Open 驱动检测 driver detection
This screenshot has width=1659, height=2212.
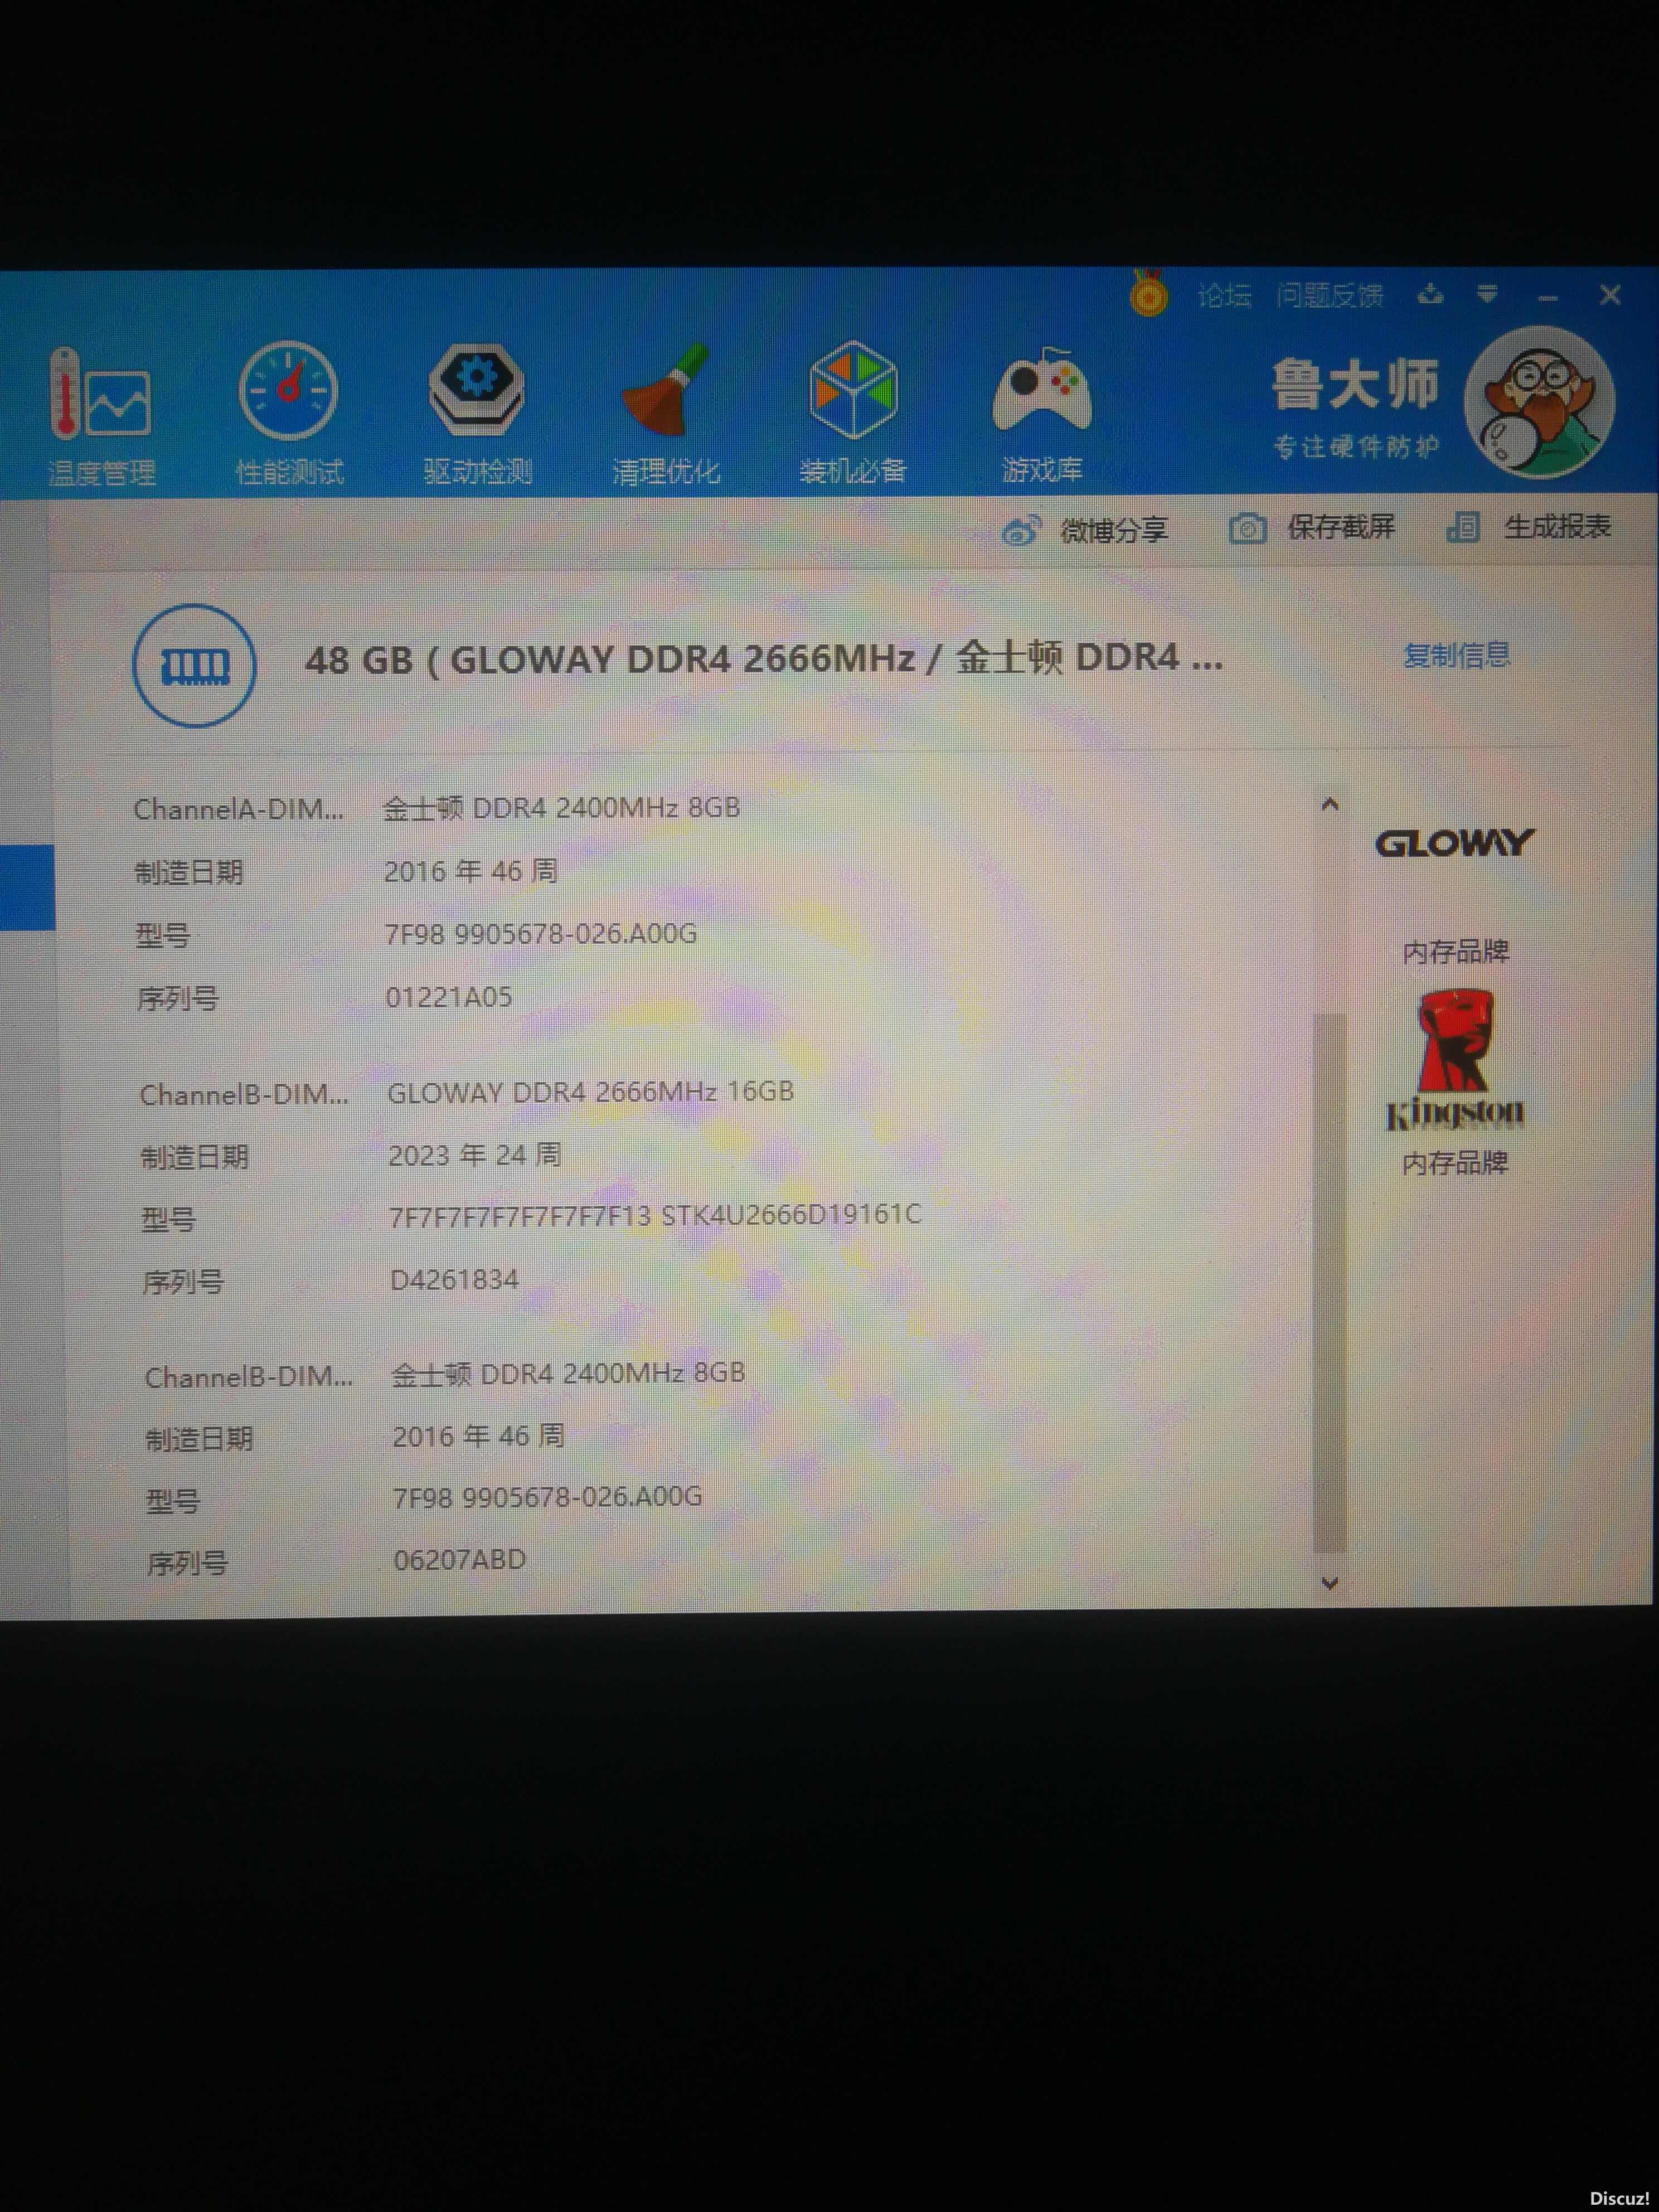point(477,414)
